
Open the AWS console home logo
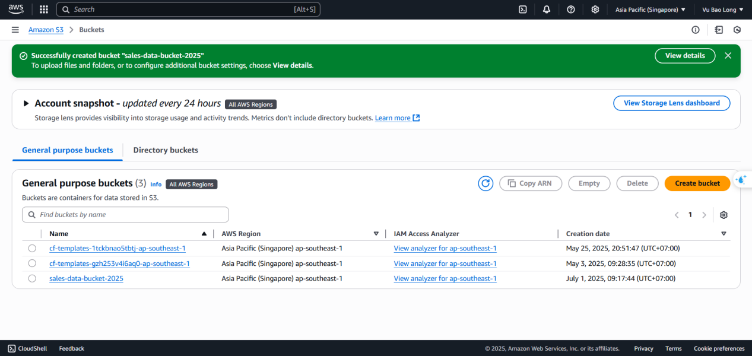click(15, 9)
